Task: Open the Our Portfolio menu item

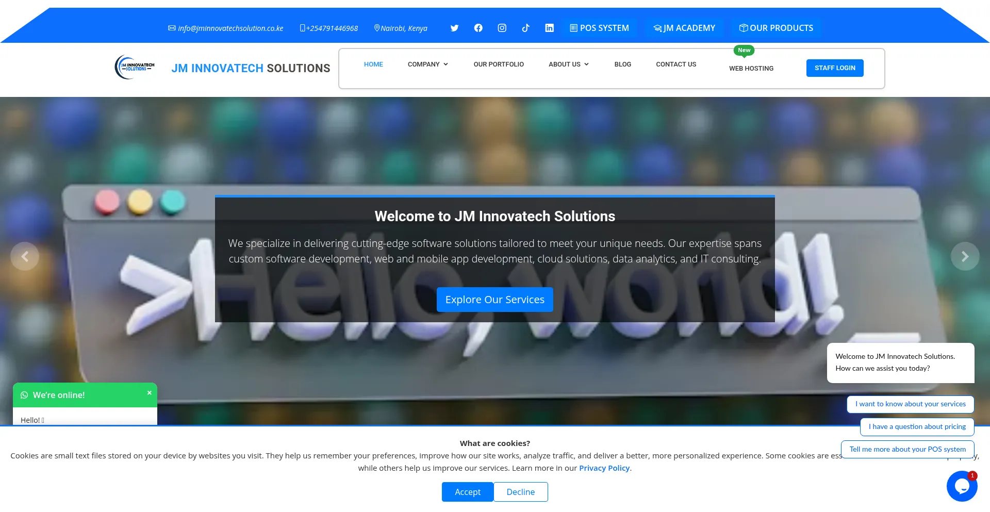Action: coord(499,64)
